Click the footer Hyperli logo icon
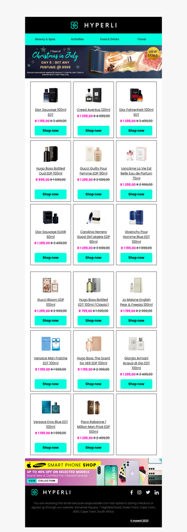This screenshot has width=187, height=532. point(34,492)
